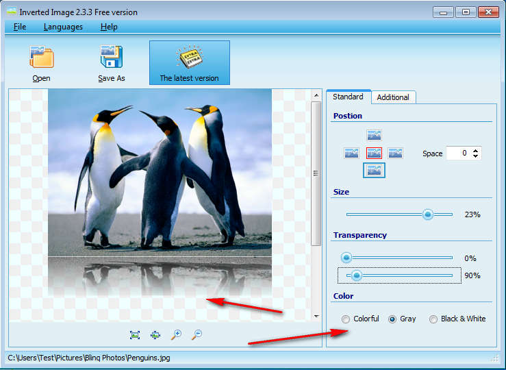
Task: Decrease the Space value with down arrow
Action: 476,156
